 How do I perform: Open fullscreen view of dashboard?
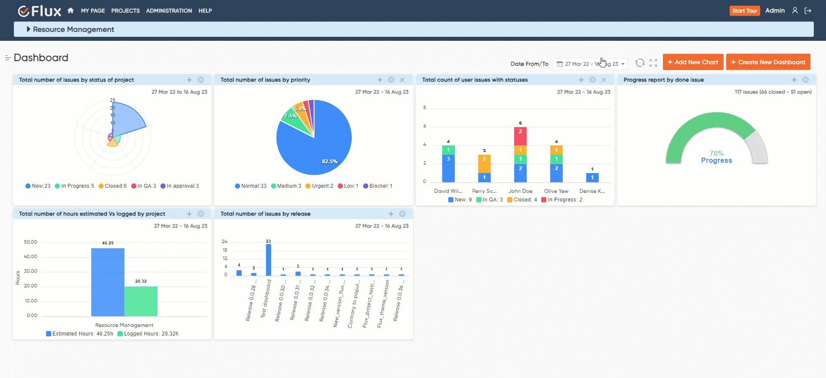(653, 63)
